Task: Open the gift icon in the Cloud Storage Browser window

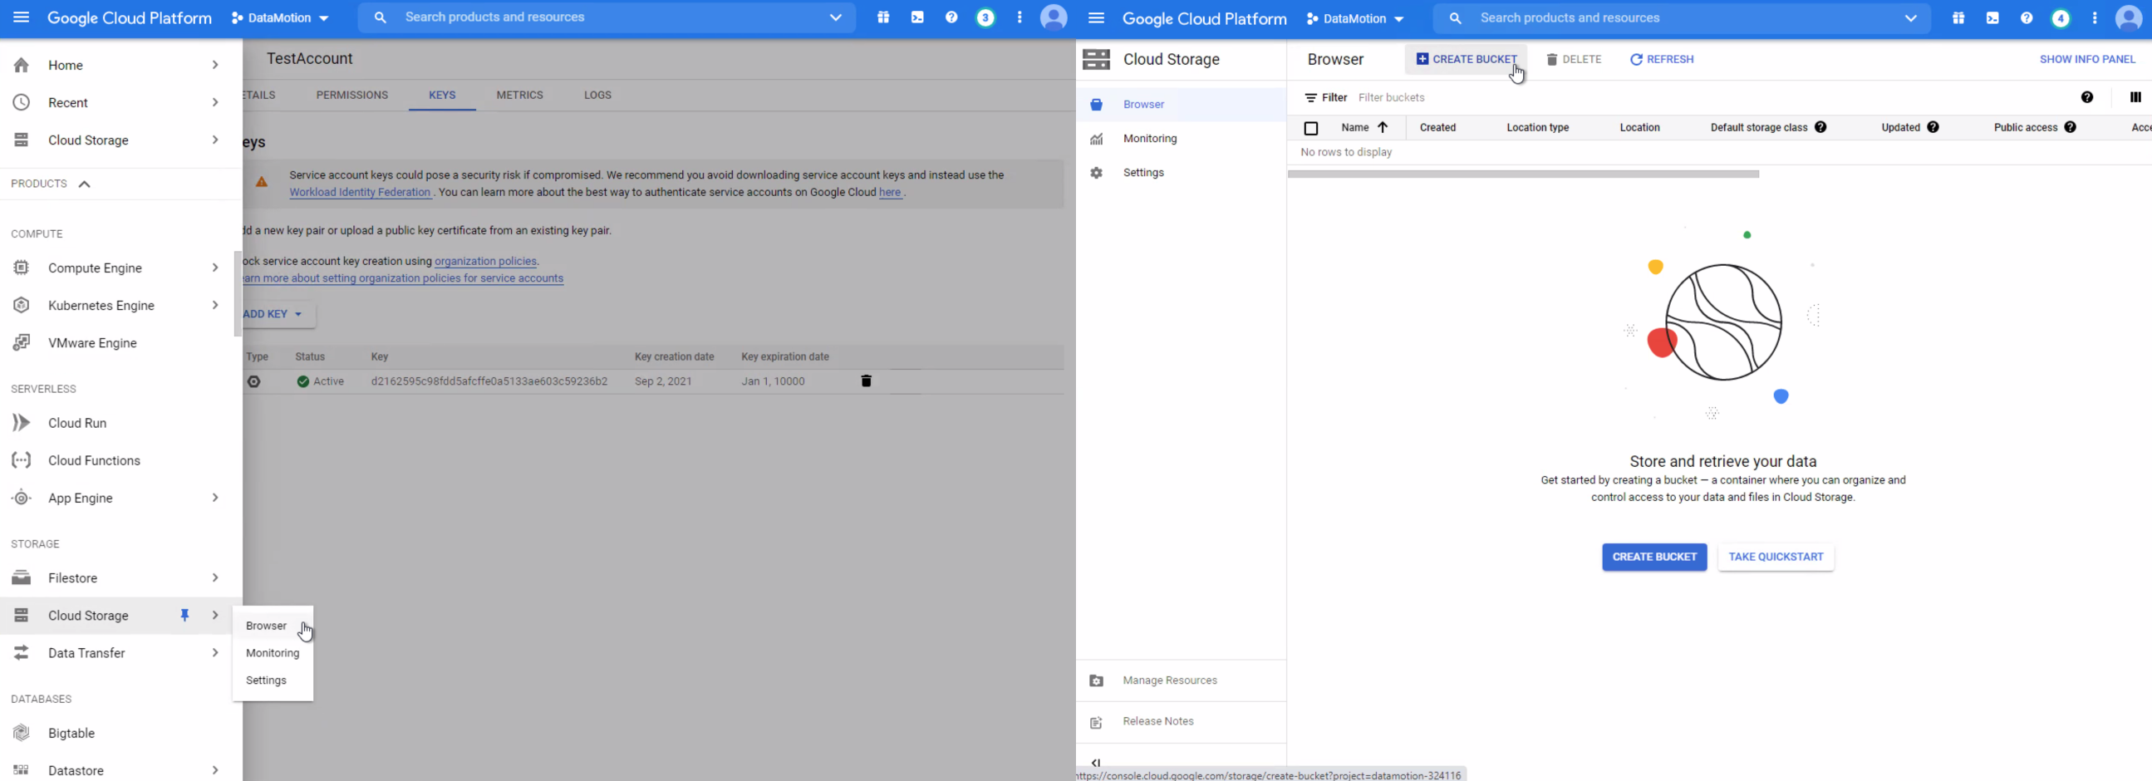Action: point(1958,18)
